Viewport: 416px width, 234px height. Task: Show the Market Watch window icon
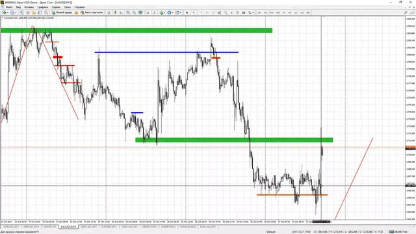tap(21, 12)
